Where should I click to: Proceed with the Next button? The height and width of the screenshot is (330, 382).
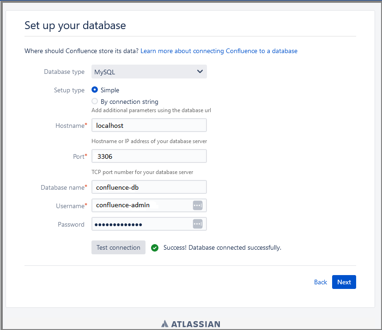tap(344, 282)
